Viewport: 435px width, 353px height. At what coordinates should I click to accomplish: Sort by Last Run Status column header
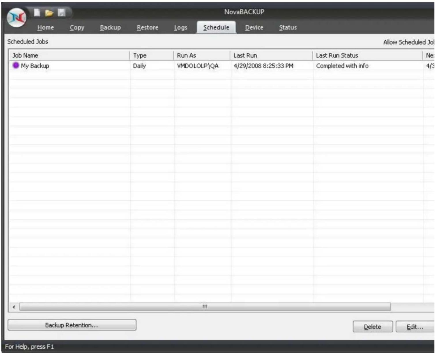click(367, 55)
